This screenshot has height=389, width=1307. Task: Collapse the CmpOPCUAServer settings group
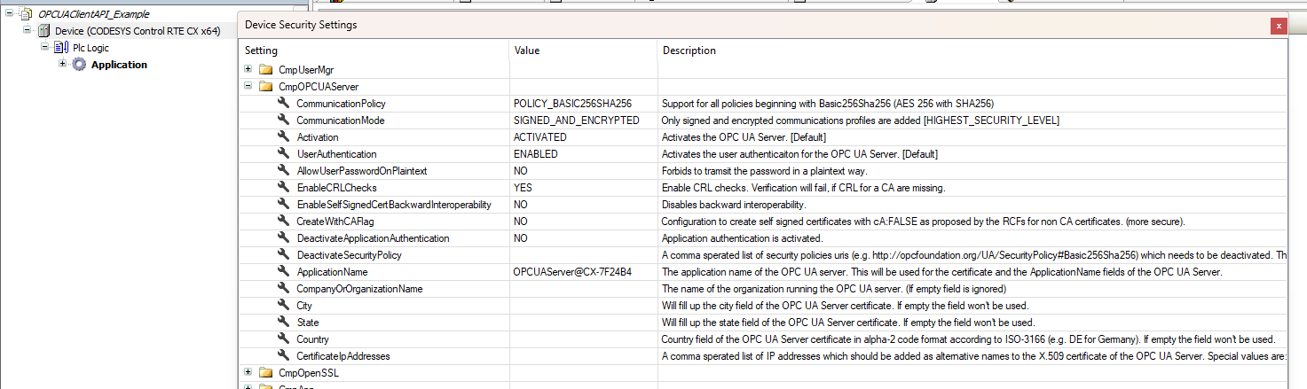click(x=248, y=87)
